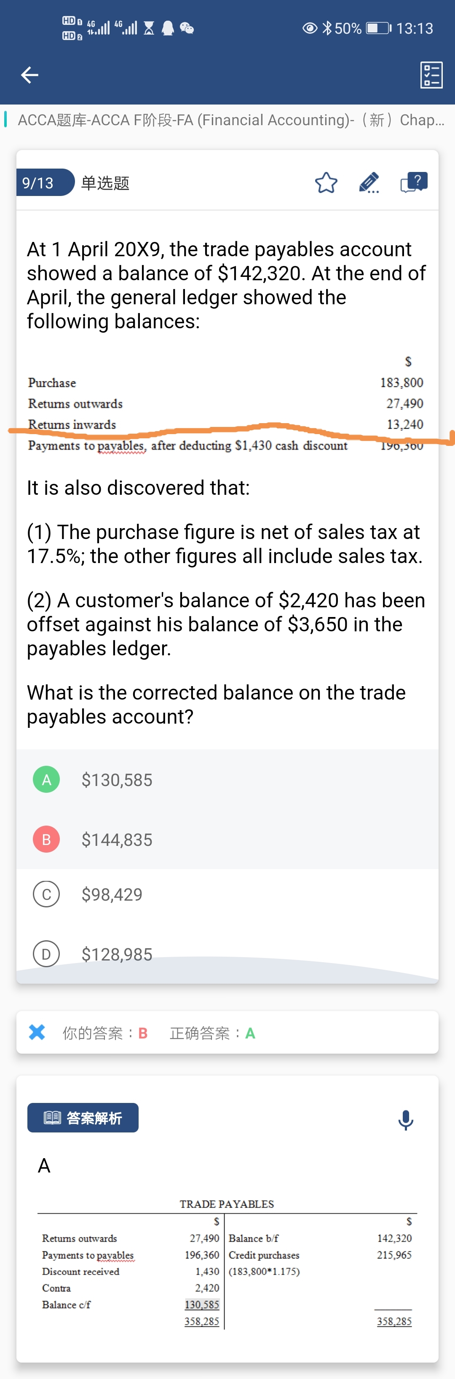
Task: Click the 答案解析 button
Action: (83, 1117)
